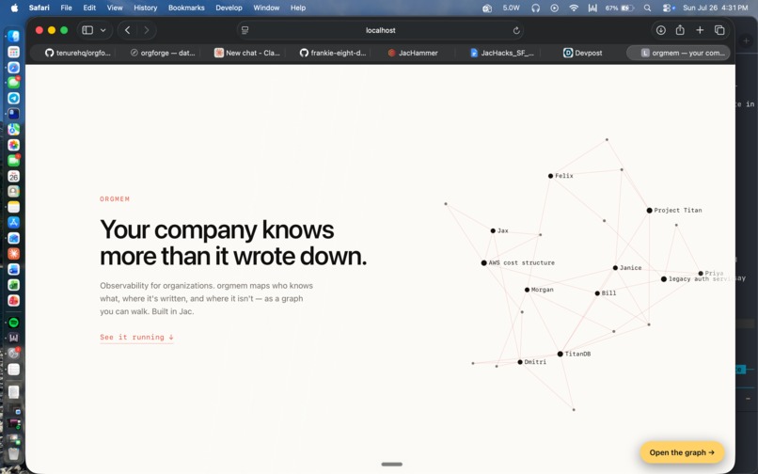758x474 pixels.
Task: Open Finder from the Dock
Action: (x=13, y=37)
